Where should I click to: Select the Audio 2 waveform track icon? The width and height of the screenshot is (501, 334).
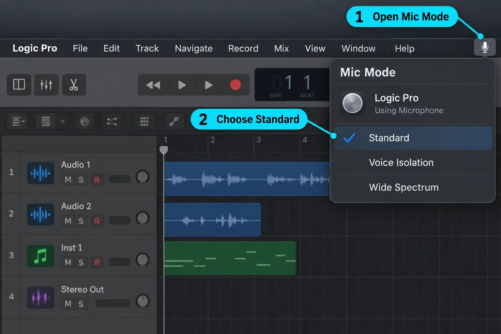point(40,214)
